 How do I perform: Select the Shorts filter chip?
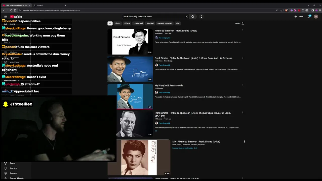[118, 23]
